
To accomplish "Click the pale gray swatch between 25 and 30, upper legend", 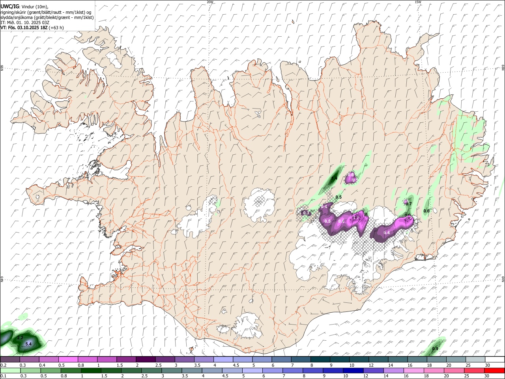I will point(475,360).
